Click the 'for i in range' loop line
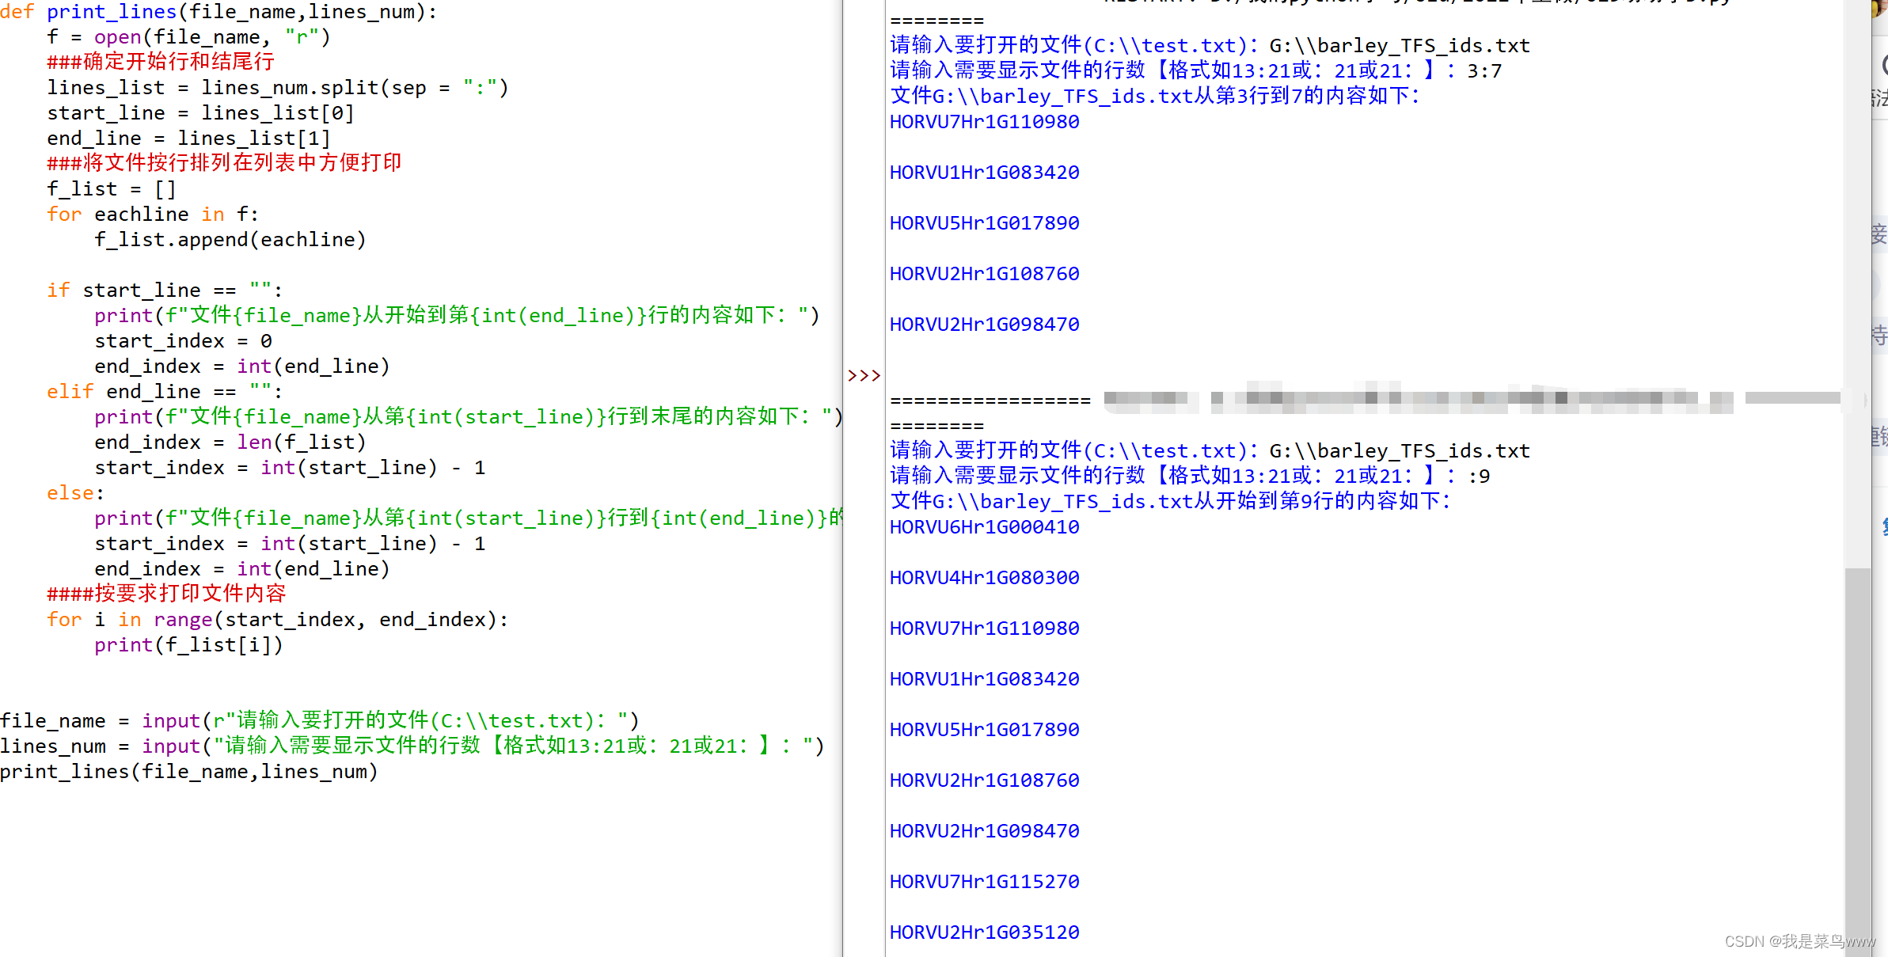Screen dimensions: 1888x957 277,620
